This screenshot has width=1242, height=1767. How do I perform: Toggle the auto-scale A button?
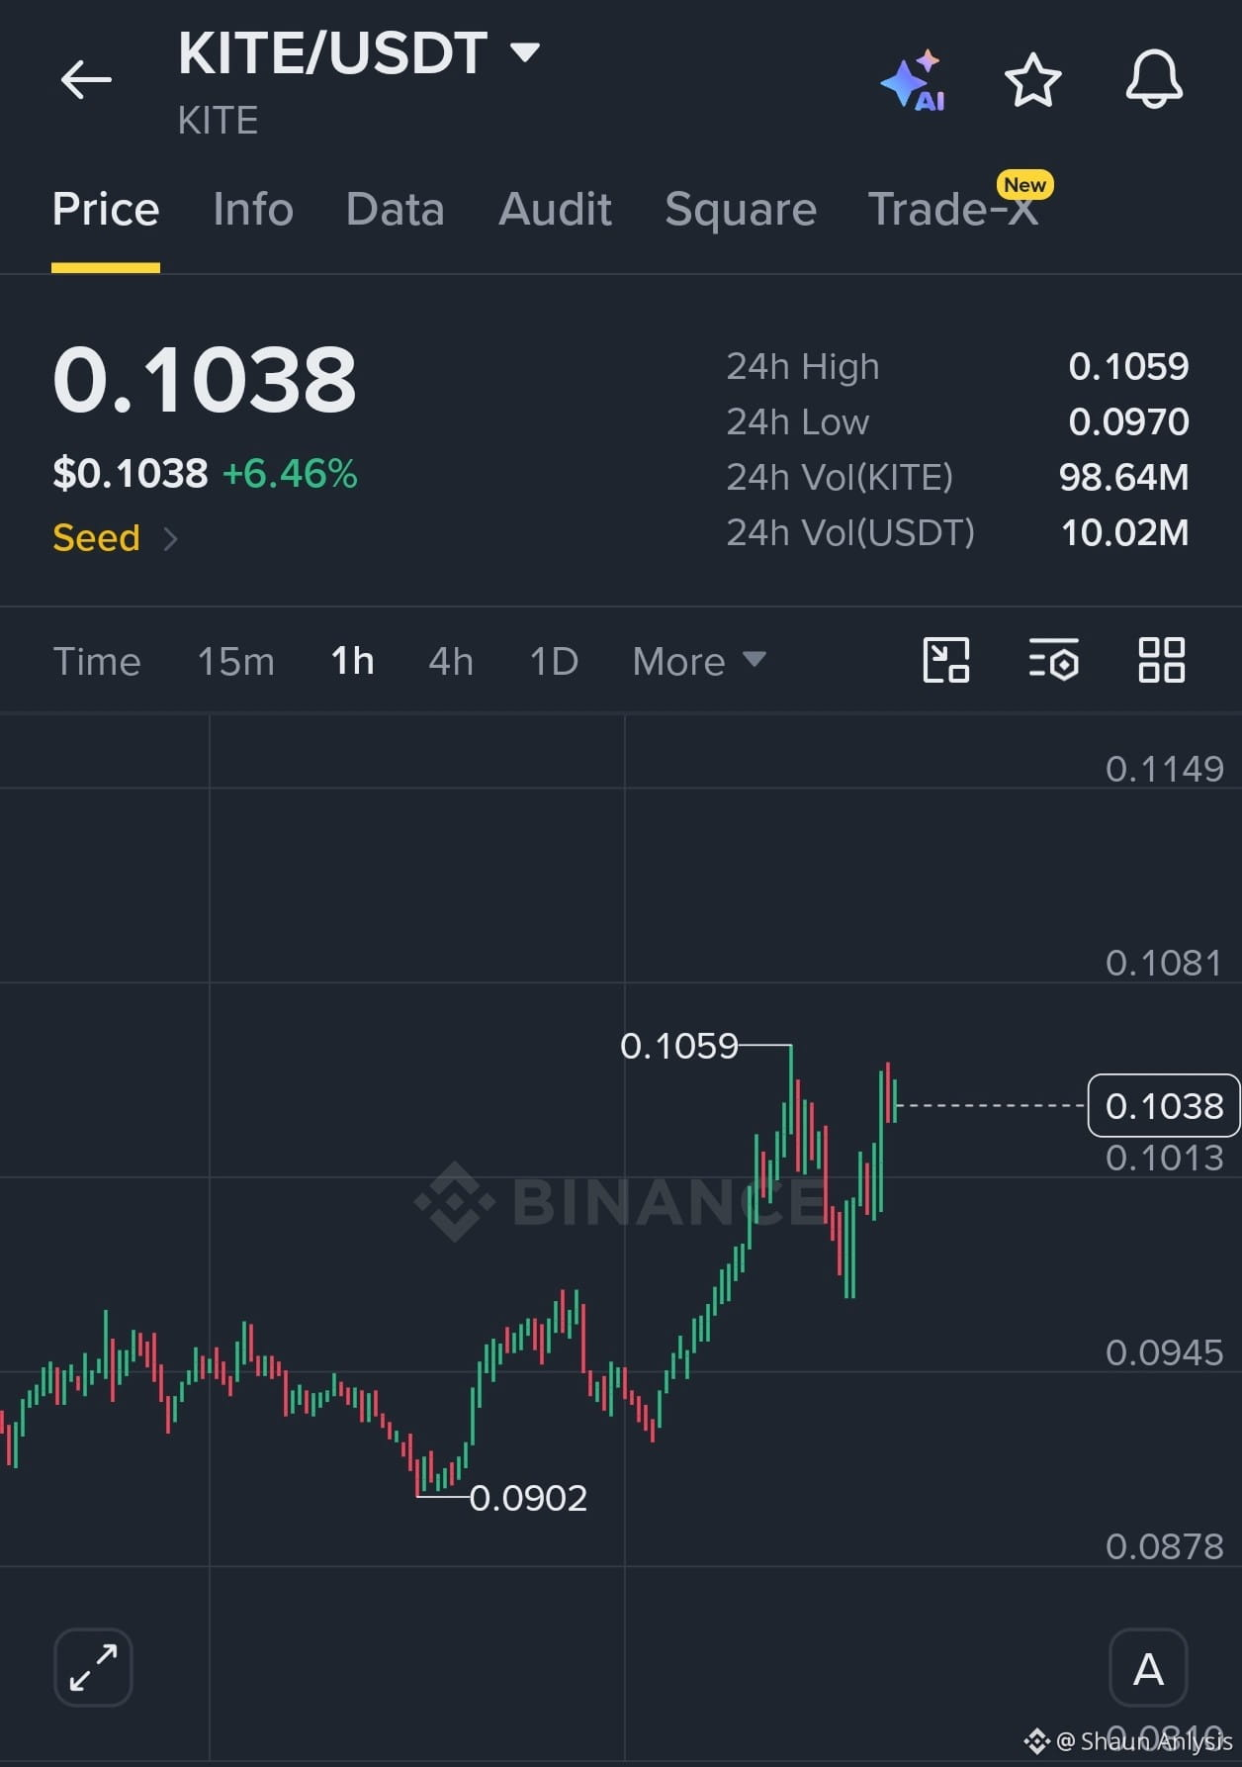[1148, 1667]
